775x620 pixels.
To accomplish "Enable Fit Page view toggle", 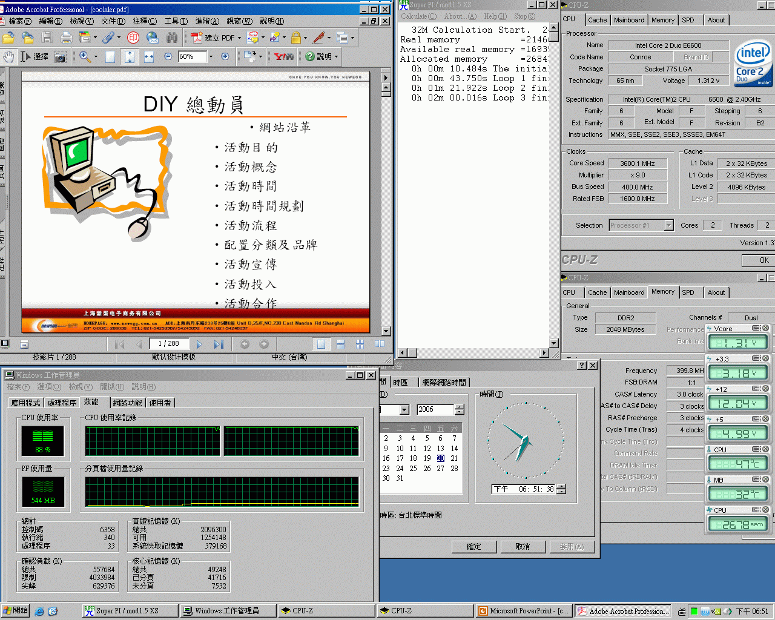I will (130, 56).
